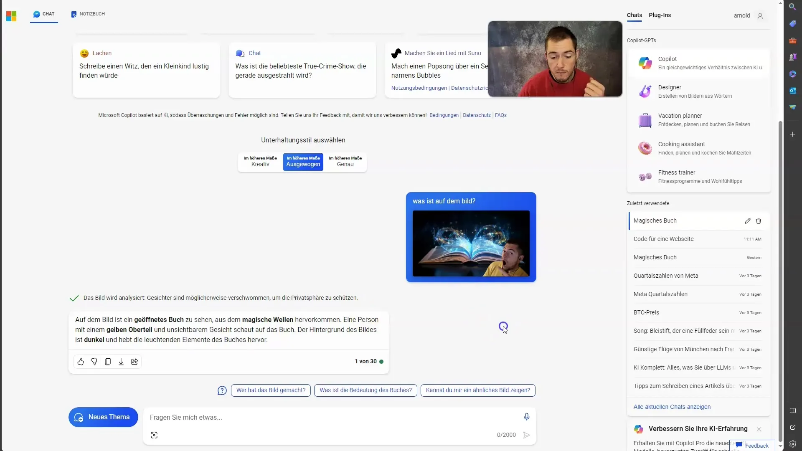Click the suggested prompt Was ist die Bedeutung des Buches
Screen dimensions: 802x451
tap(365, 390)
